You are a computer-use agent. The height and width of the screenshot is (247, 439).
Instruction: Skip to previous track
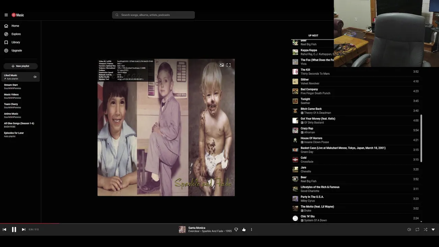(4, 230)
